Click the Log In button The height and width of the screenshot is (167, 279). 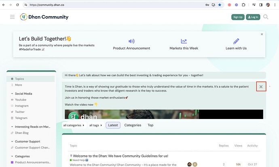click(x=253, y=17)
